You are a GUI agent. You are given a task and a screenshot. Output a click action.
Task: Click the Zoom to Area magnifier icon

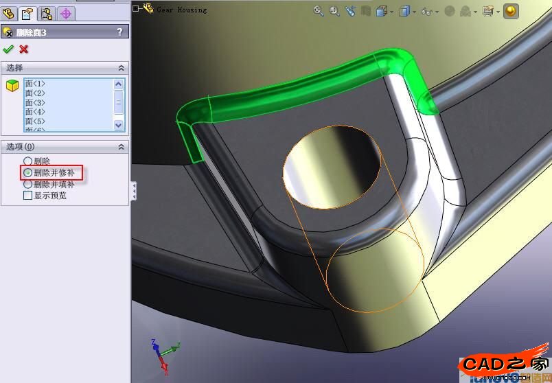(334, 10)
